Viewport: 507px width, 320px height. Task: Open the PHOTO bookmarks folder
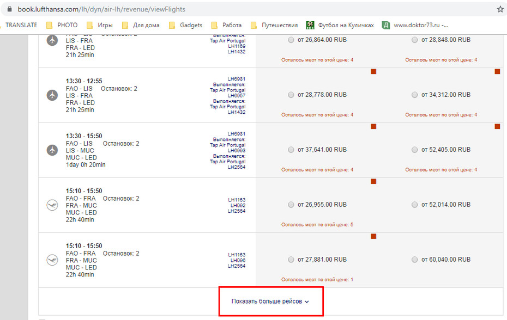(x=62, y=25)
